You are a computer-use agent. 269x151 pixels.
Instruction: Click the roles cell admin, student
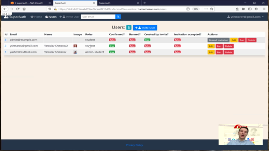click(95, 52)
